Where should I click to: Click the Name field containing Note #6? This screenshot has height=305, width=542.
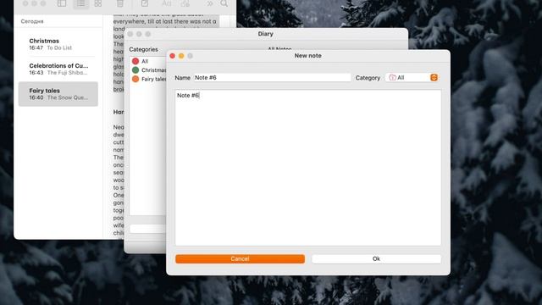point(272,77)
